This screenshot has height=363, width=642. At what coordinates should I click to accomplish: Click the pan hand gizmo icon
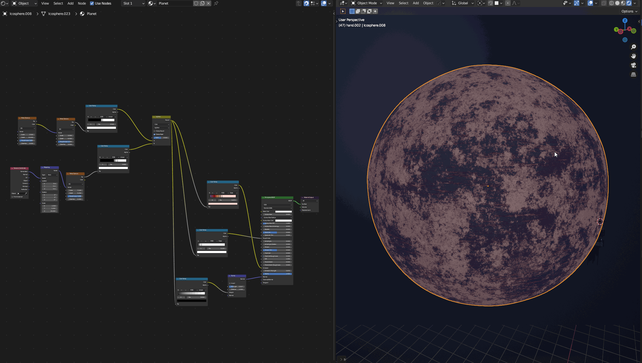click(x=633, y=56)
